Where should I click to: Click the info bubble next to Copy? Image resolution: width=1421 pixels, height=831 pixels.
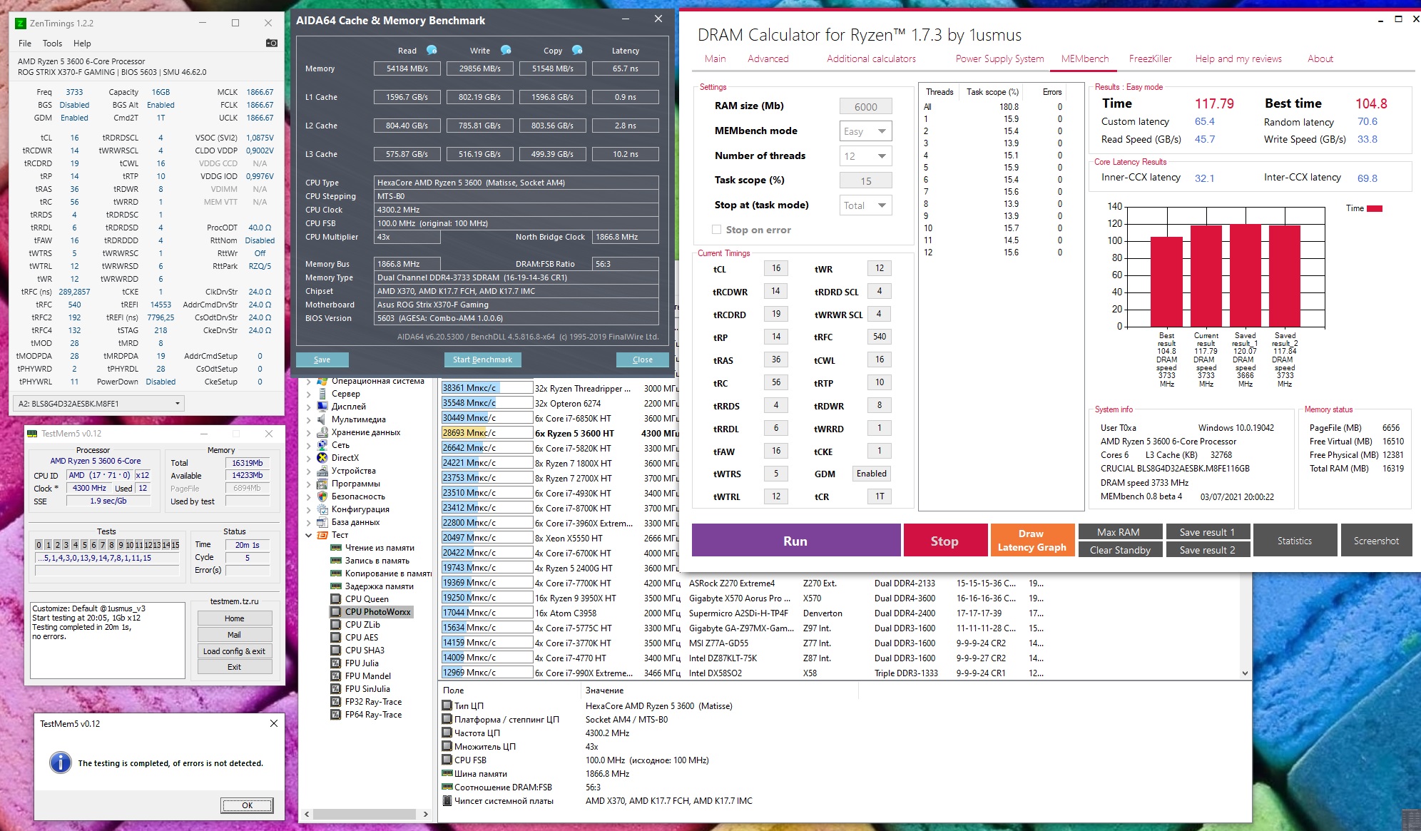pos(577,50)
